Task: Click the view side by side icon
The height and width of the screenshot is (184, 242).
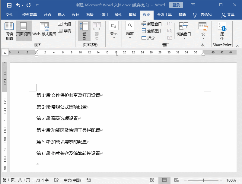Action: [x=170, y=24]
